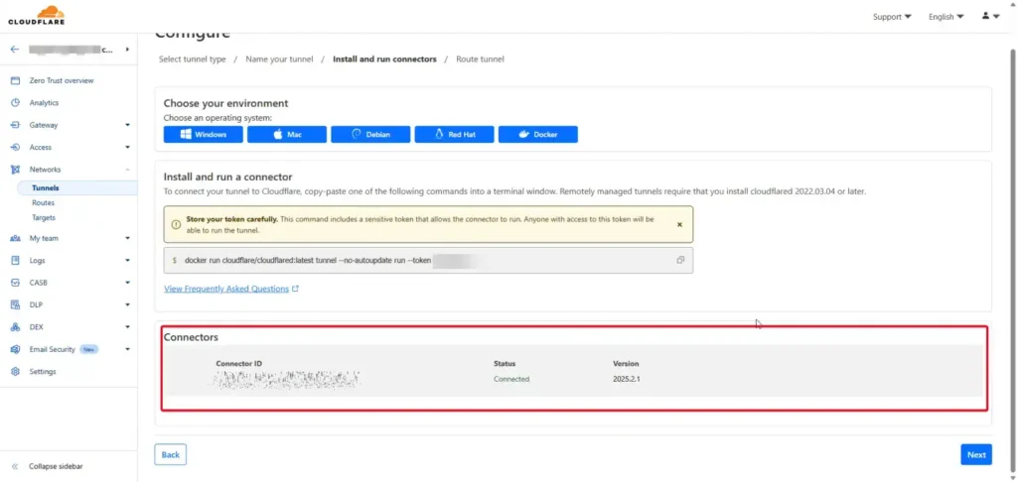The image size is (1017, 482).
Task: Select the Mac operating system
Action: [x=287, y=135]
